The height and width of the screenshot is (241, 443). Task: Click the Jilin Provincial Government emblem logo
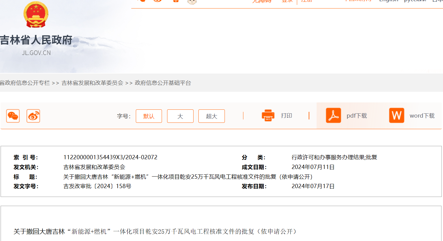click(x=36, y=14)
